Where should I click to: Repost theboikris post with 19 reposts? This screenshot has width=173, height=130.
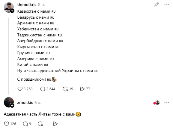point(65,89)
